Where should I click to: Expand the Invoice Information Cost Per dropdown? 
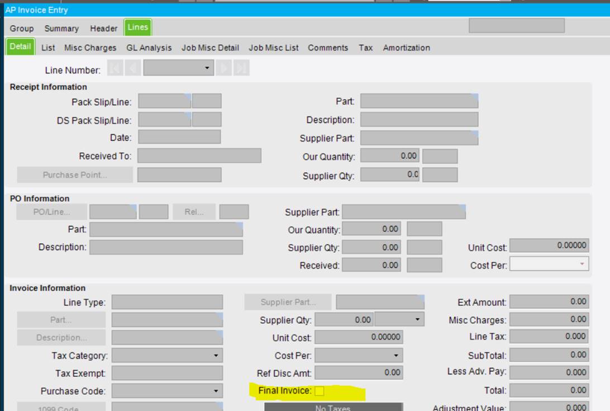(x=396, y=355)
